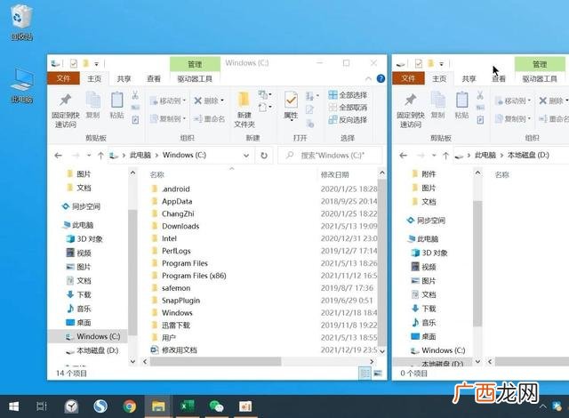Image resolution: width=569 pixels, height=418 pixels.
Task: Switch to large icons view in Windows (C:) status bar
Action: [x=378, y=373]
